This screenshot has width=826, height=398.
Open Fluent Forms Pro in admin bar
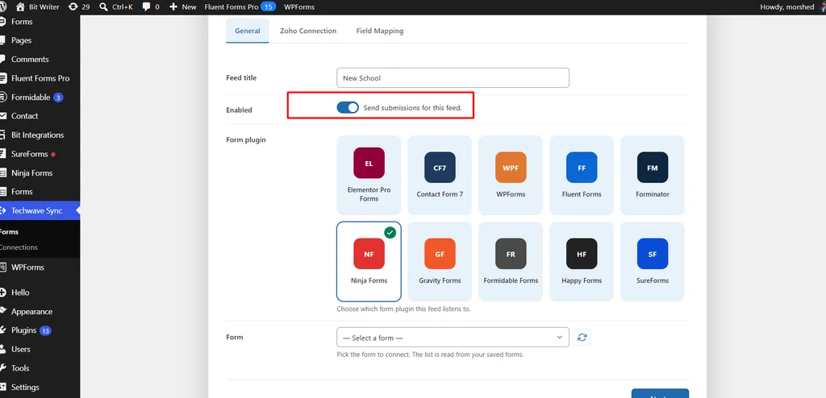(x=240, y=6)
